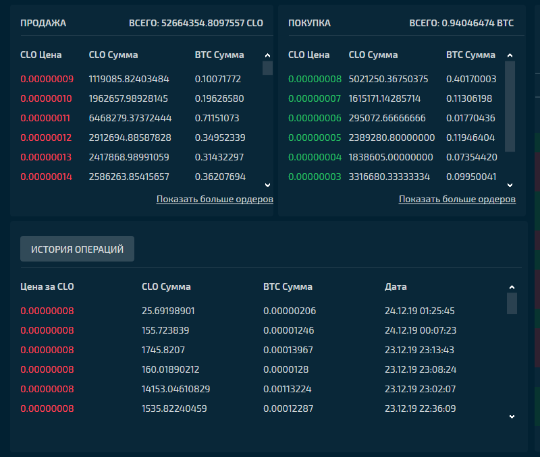Image resolution: width=540 pixels, height=457 pixels.
Task: Click history BTC amount 0.00013967
Action: tap(288, 350)
